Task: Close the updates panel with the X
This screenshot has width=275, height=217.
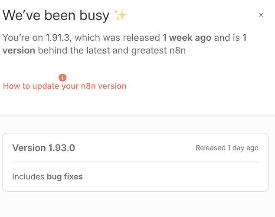Action: (261, 15)
